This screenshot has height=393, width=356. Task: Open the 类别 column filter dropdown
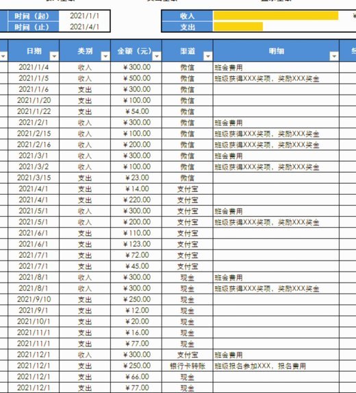(x=105, y=56)
